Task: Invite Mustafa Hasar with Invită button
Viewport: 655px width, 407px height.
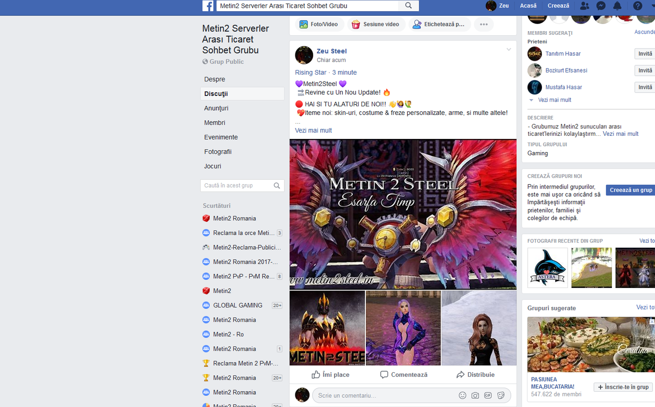Action: coord(645,87)
